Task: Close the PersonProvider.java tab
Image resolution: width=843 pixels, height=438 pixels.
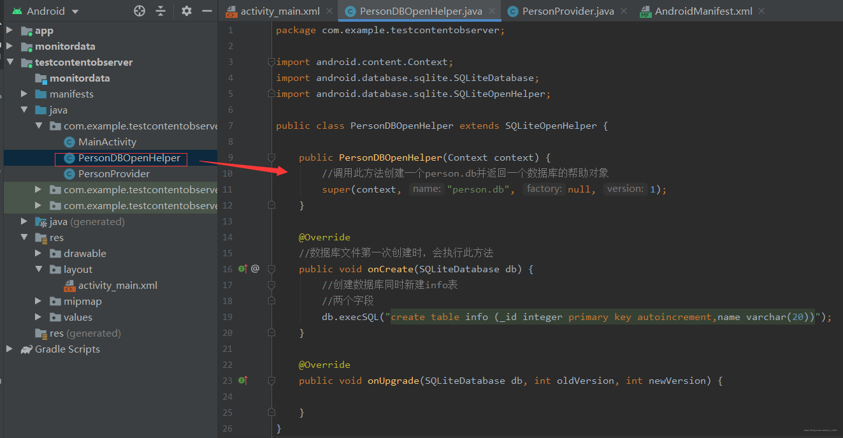Action: (624, 11)
